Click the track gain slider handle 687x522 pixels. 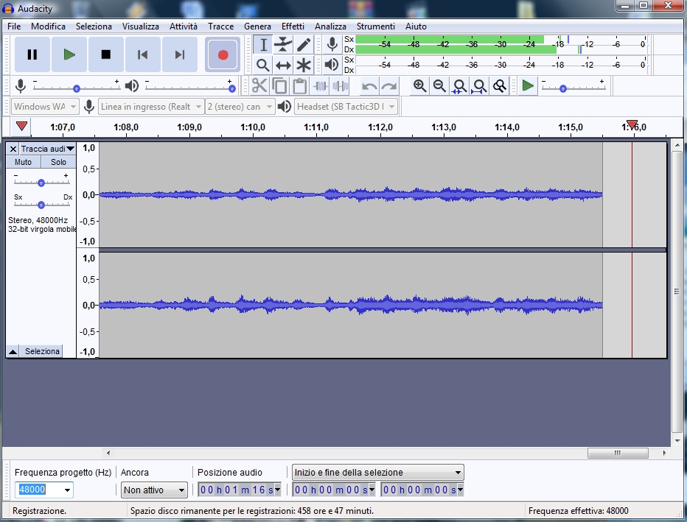tap(41, 183)
